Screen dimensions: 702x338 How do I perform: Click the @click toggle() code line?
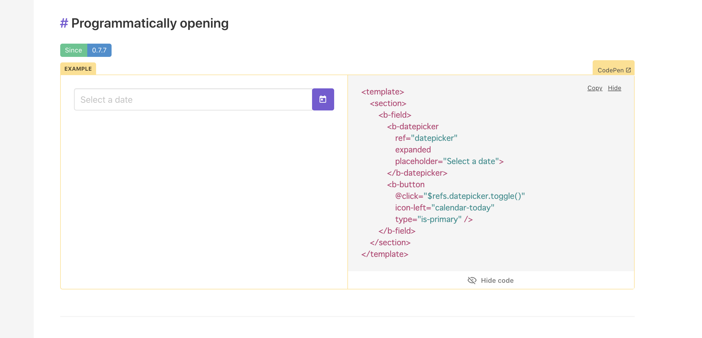click(460, 196)
